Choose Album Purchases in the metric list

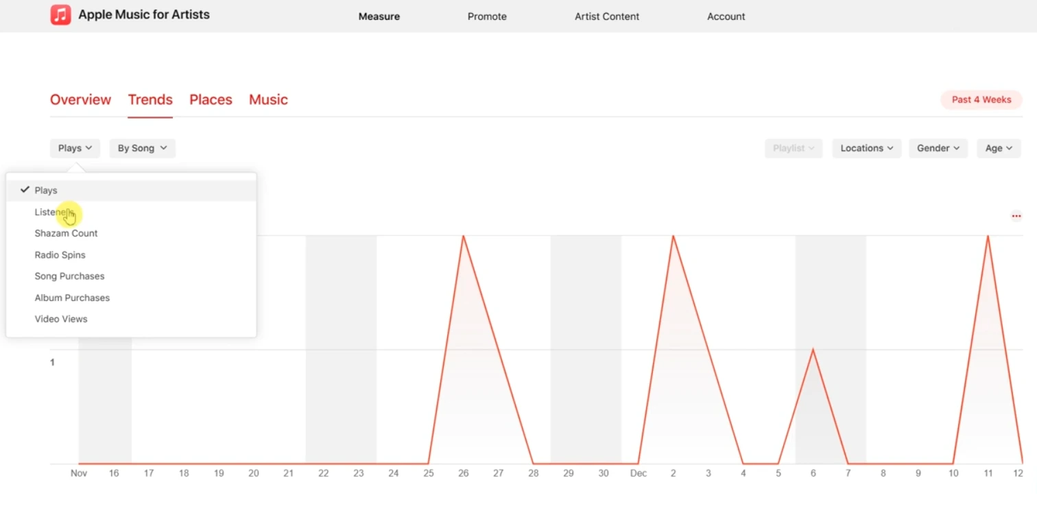tap(131, 298)
